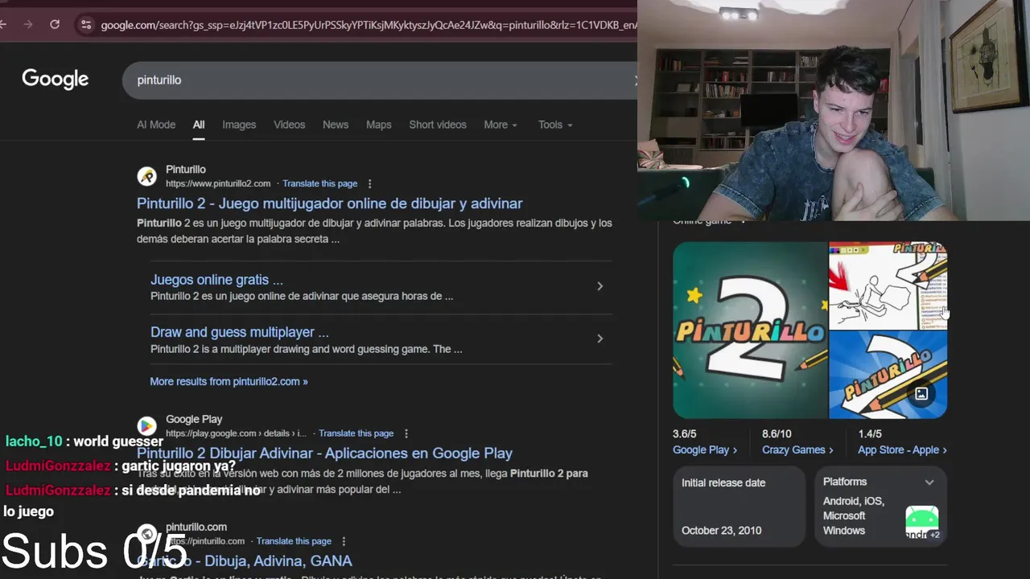Click the Pinturillo site favicon in first result
The width and height of the screenshot is (1030, 579).
point(146,176)
